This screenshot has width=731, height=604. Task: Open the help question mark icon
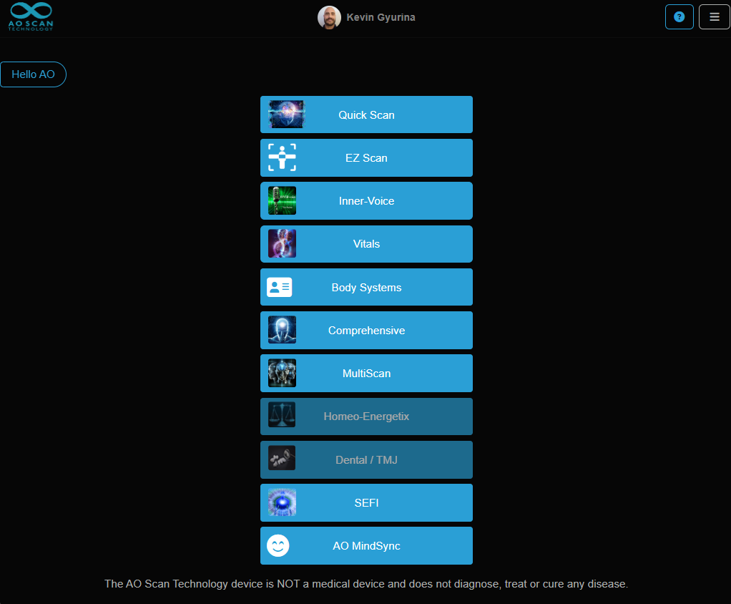(x=679, y=17)
